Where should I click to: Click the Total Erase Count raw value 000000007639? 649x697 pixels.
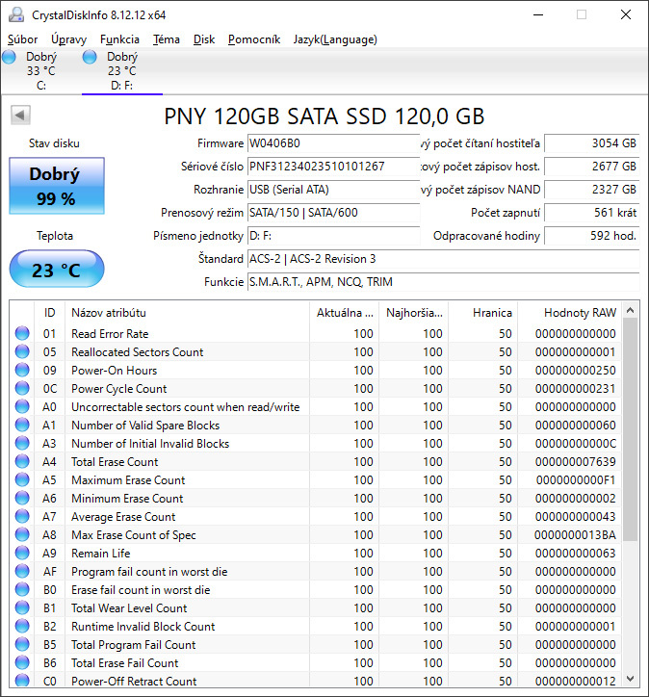575,461
